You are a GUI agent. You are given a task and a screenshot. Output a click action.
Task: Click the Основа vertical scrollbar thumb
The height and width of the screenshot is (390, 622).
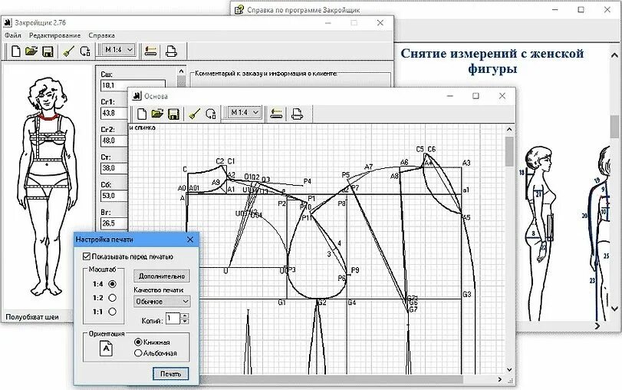pyautogui.click(x=510, y=152)
